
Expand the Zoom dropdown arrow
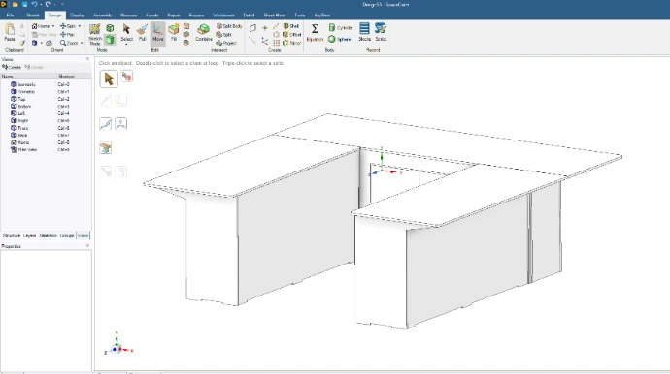point(82,43)
